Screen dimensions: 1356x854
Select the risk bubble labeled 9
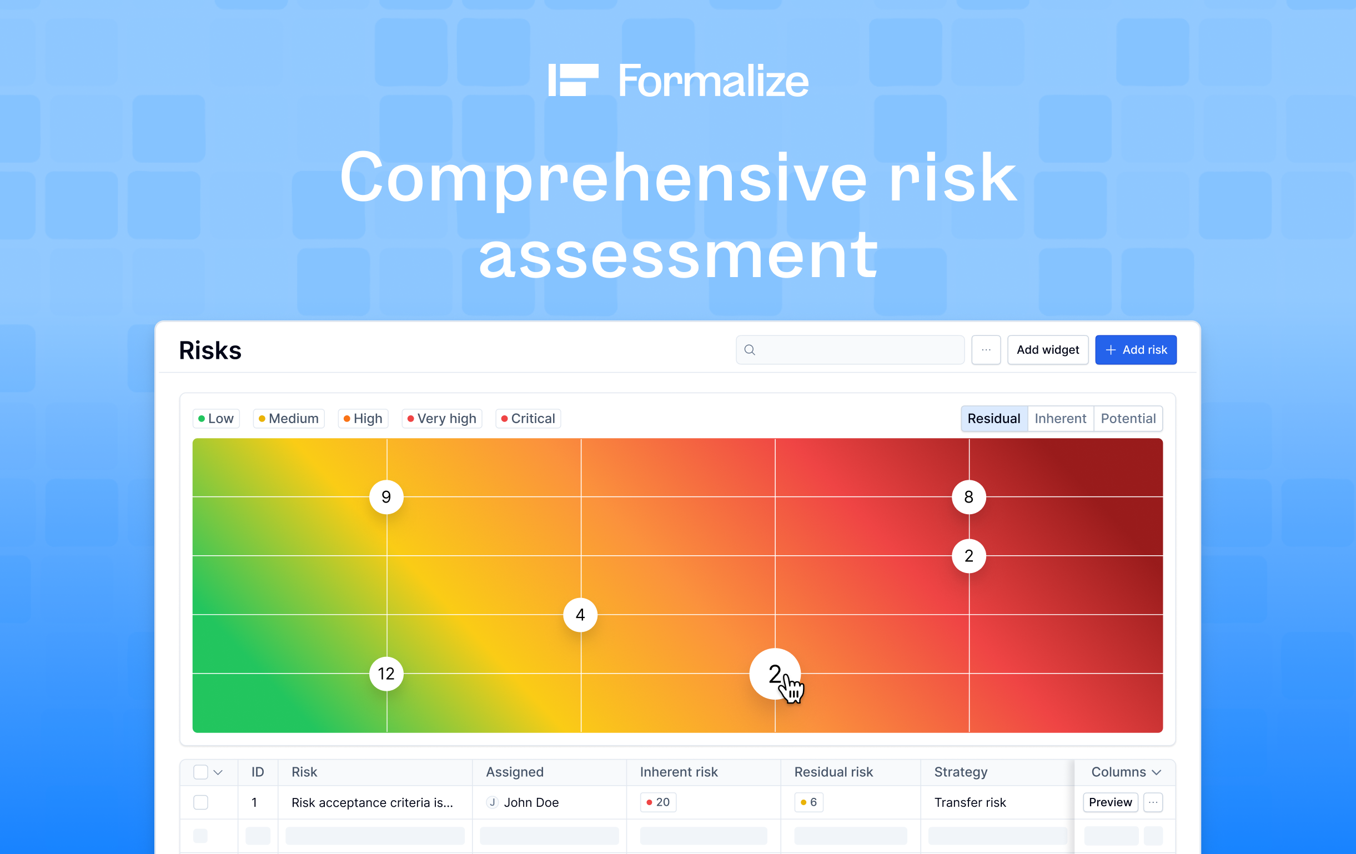[x=386, y=496]
